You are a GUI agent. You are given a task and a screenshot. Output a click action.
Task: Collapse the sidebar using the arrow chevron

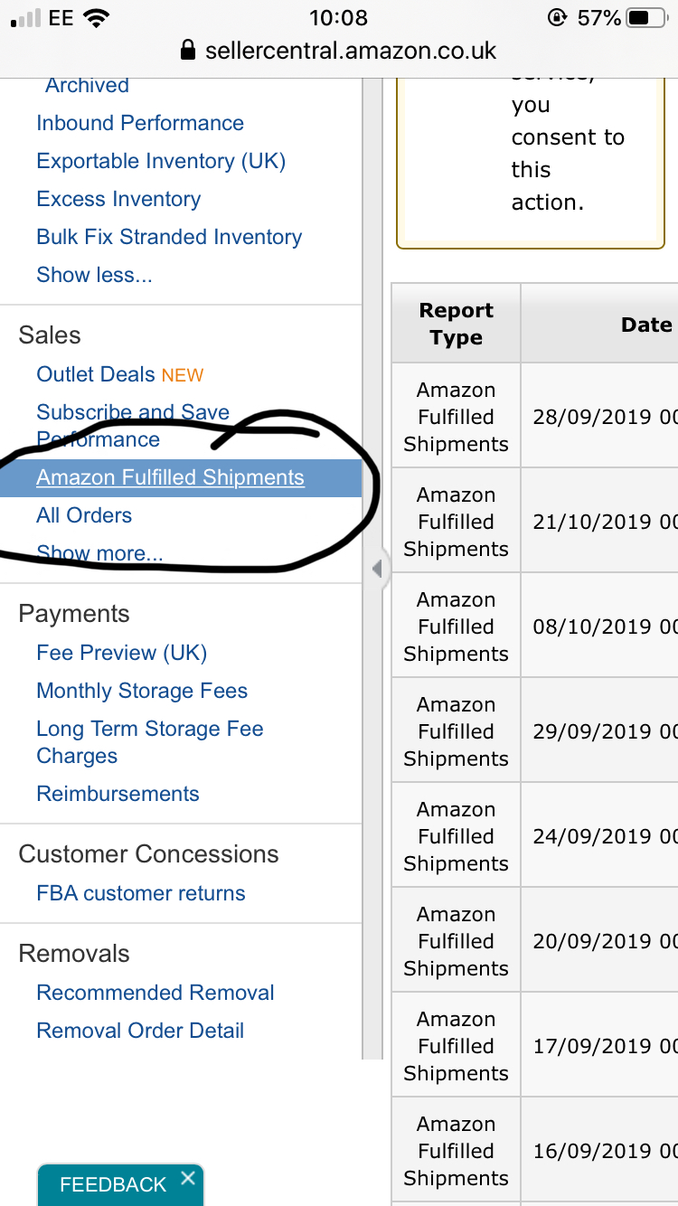[x=377, y=569]
